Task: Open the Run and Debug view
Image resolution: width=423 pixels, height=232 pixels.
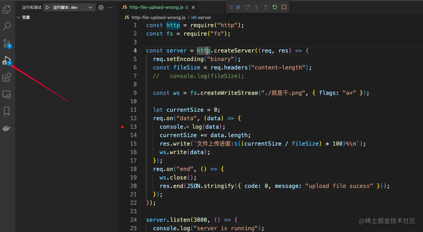Action: click(7, 60)
